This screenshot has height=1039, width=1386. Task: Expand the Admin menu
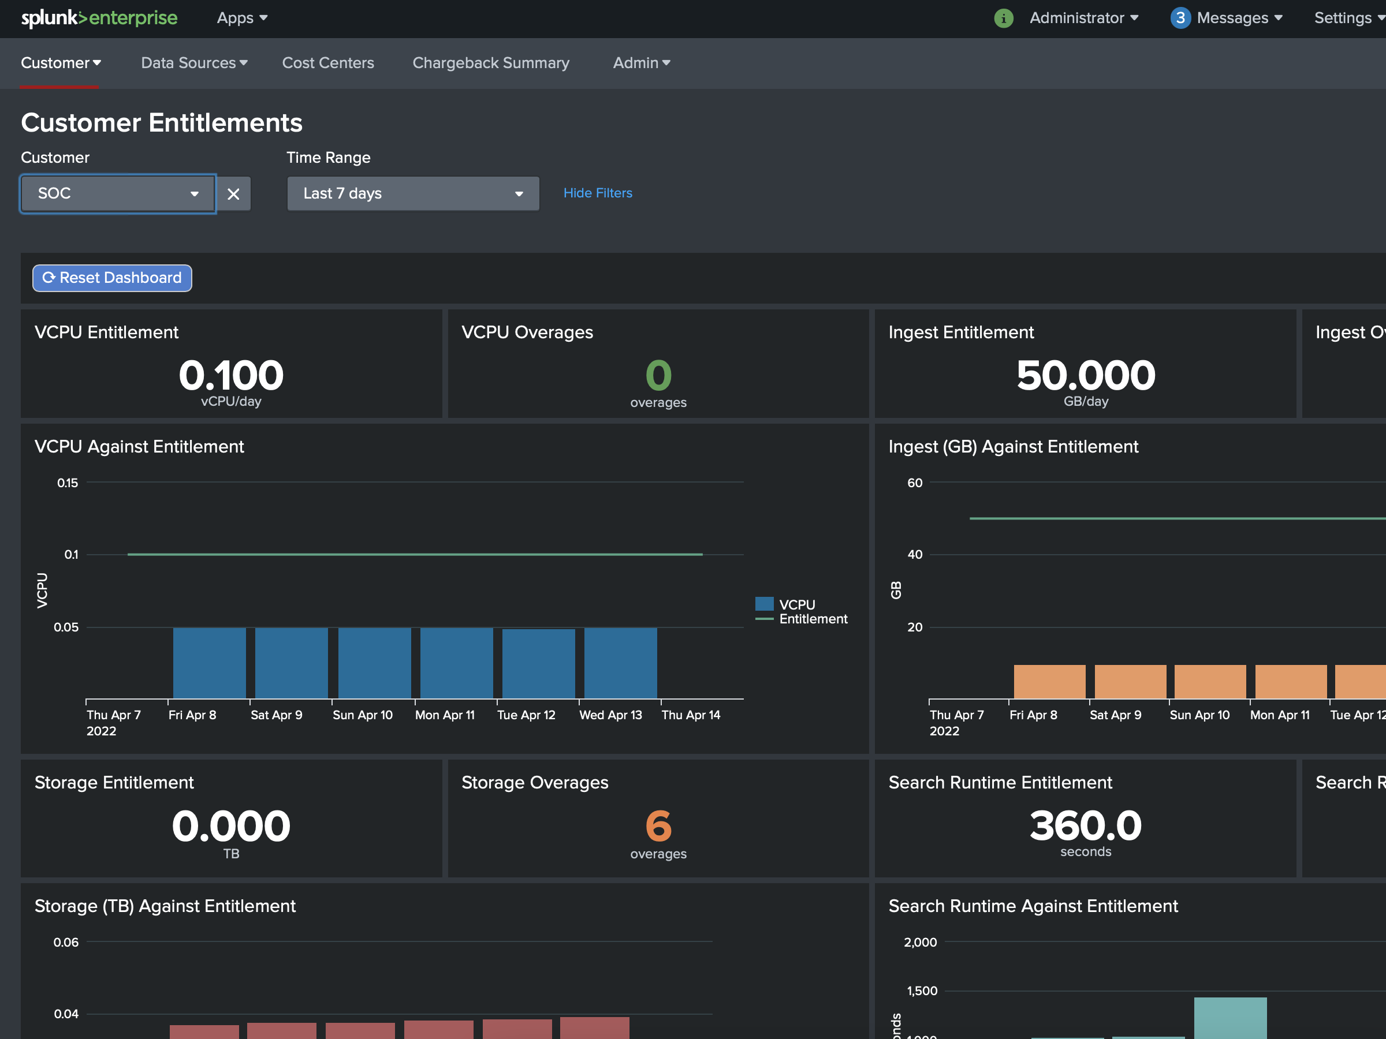coord(642,62)
